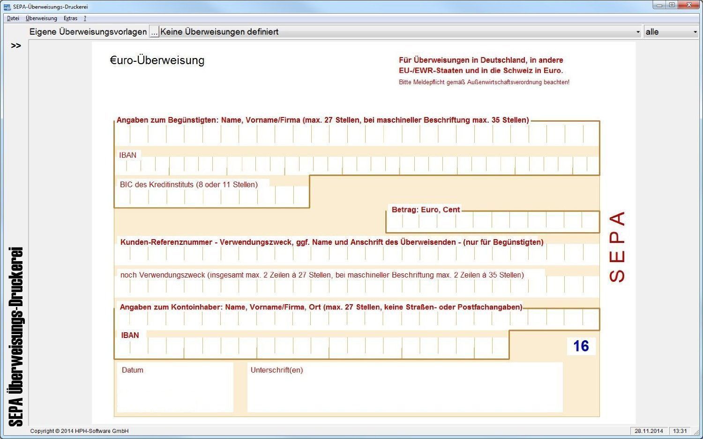Click the Begünstigten name input row
The width and height of the screenshot is (703, 439).
point(356,135)
